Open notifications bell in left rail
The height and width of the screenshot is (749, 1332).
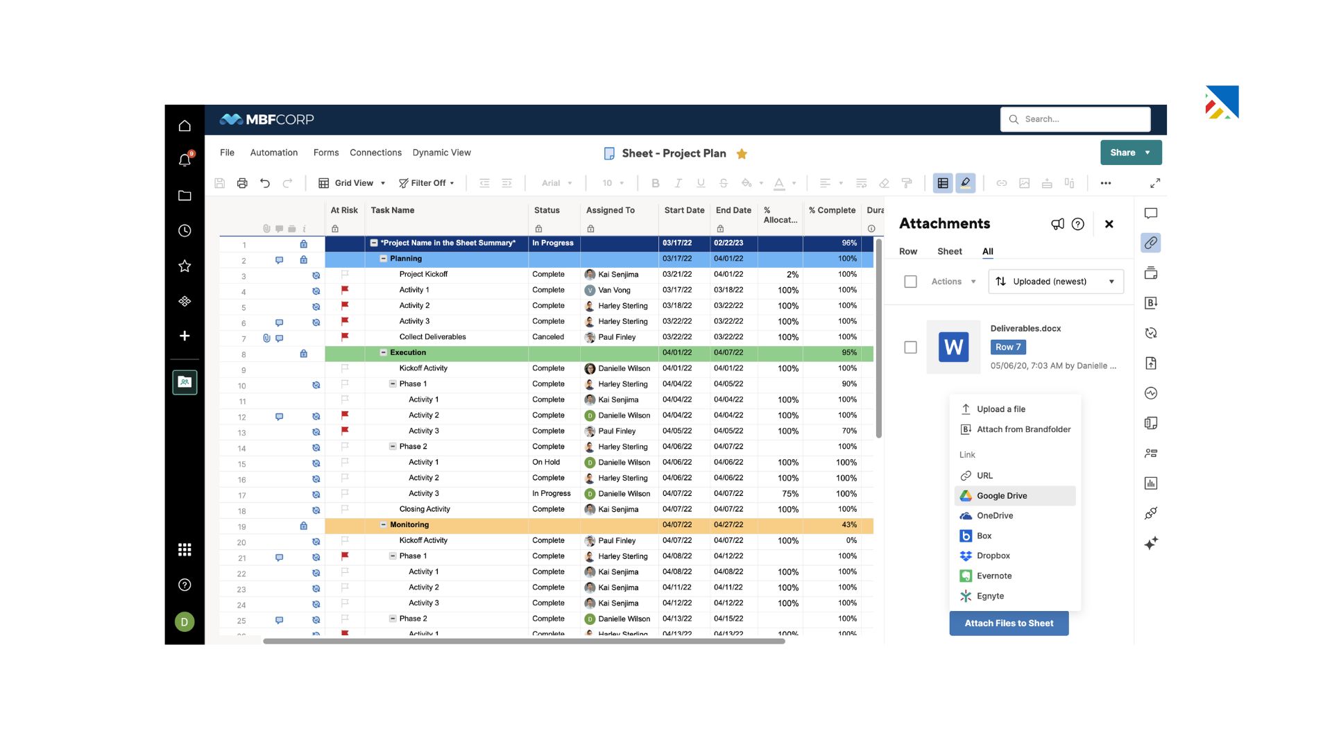pos(185,160)
